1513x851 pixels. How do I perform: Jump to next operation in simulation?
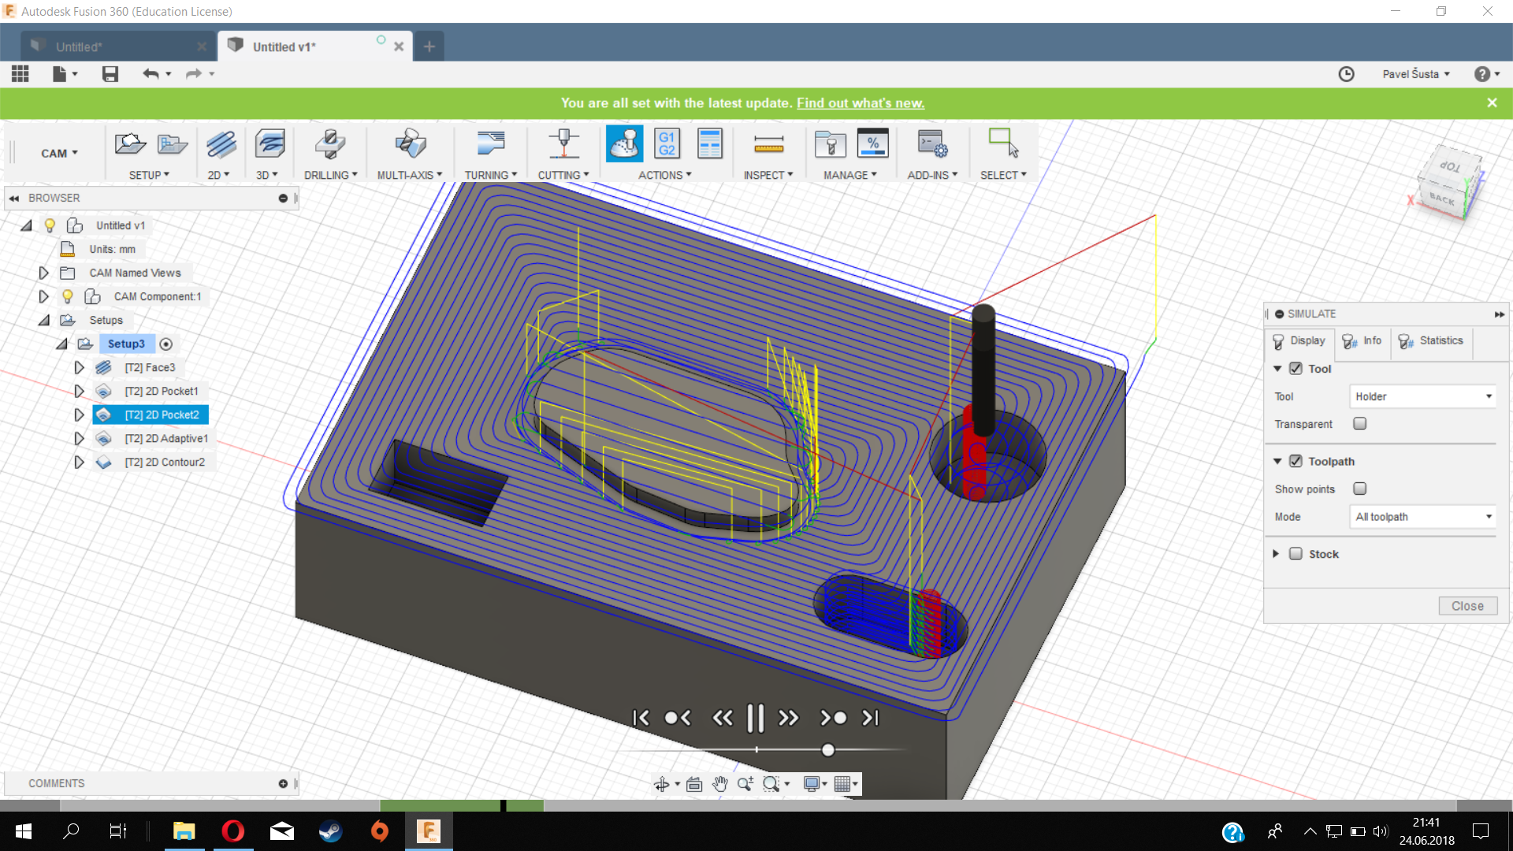tap(833, 718)
